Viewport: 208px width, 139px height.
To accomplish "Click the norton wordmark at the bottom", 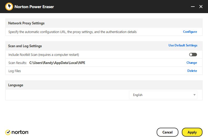I will click(20, 132).
